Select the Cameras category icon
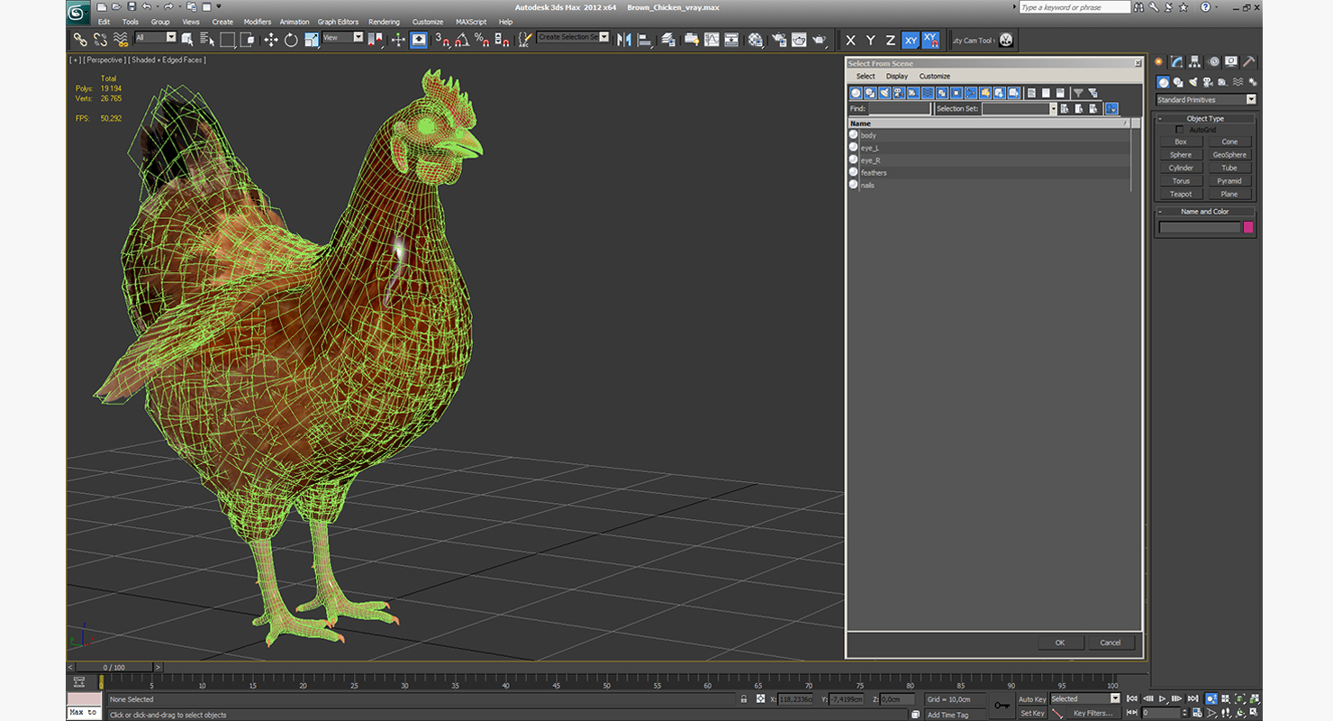Screen dimensions: 1333x721 [1208, 82]
